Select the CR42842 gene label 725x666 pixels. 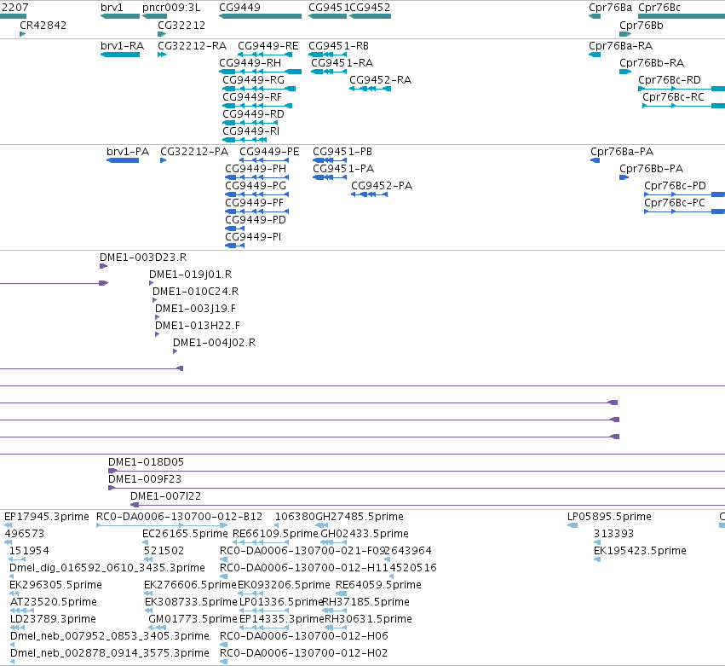point(43,25)
